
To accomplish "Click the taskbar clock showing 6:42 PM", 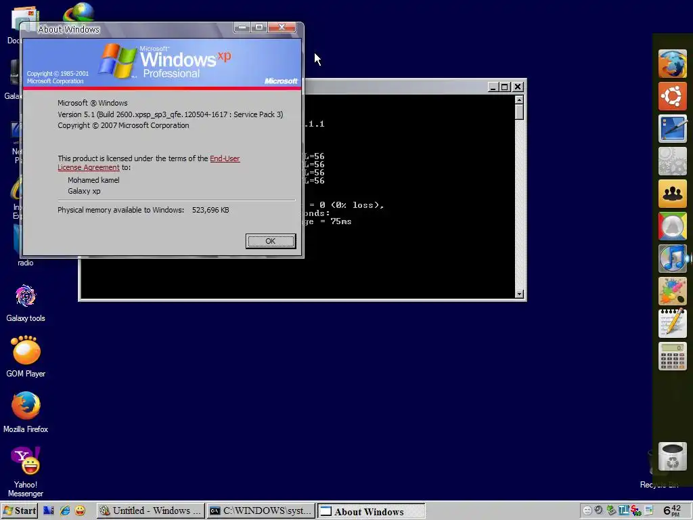I will (672, 511).
